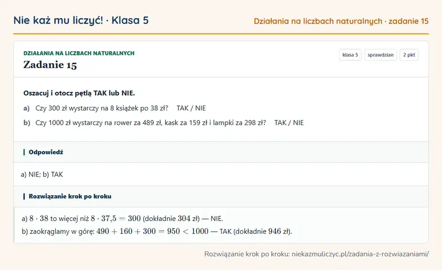Select the 'klasa 5' tag badge

click(x=350, y=55)
